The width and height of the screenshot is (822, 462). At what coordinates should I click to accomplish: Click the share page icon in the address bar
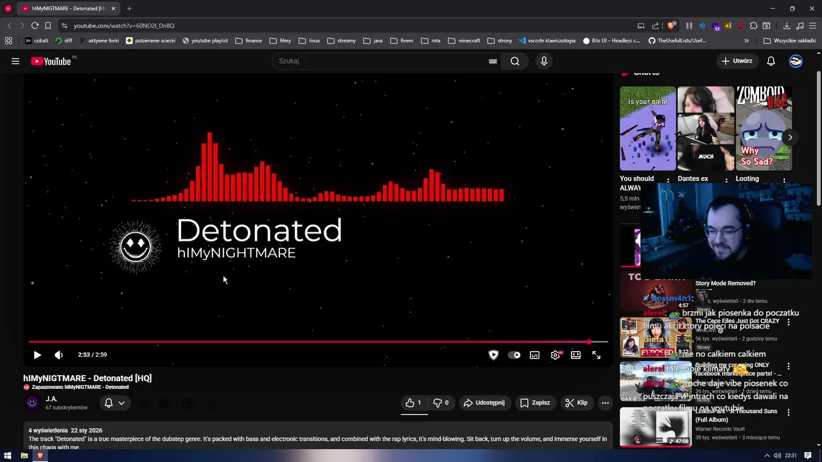click(655, 26)
